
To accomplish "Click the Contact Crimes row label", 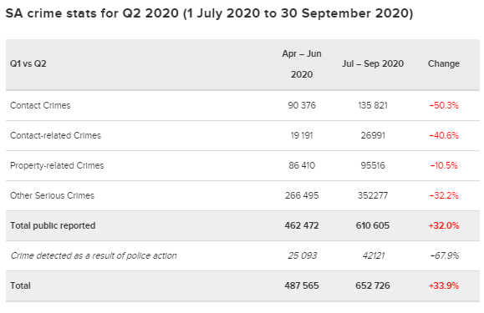I will [x=40, y=105].
